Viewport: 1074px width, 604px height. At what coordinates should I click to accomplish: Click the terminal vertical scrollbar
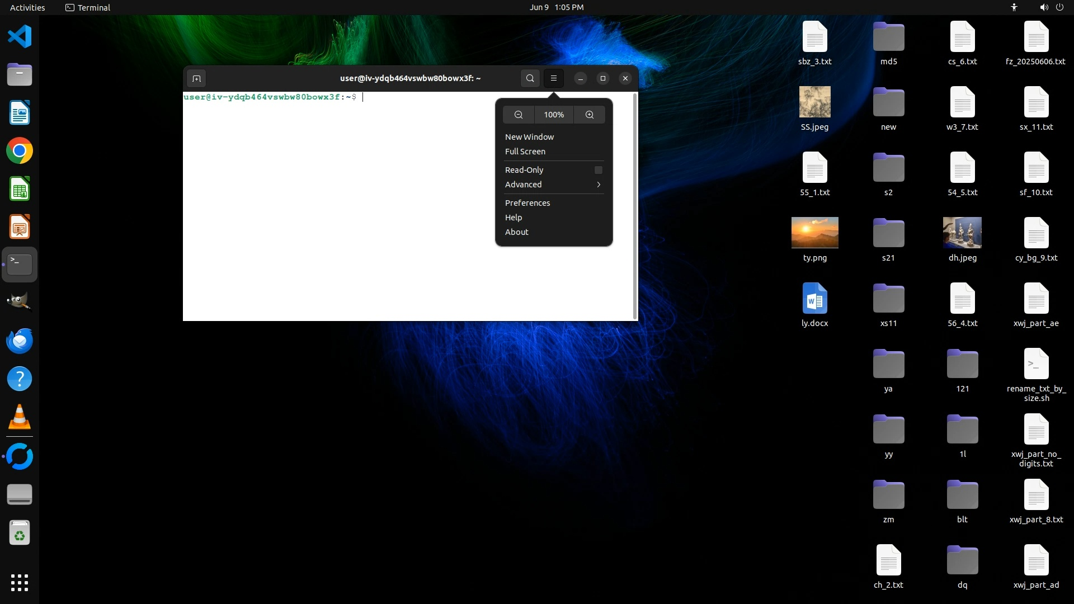pyautogui.click(x=634, y=206)
